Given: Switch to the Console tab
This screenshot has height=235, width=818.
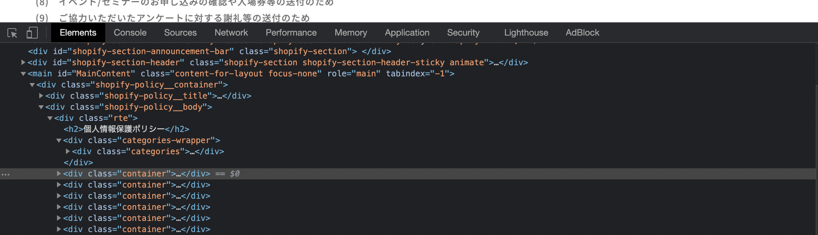Looking at the screenshot, I should coord(130,33).
